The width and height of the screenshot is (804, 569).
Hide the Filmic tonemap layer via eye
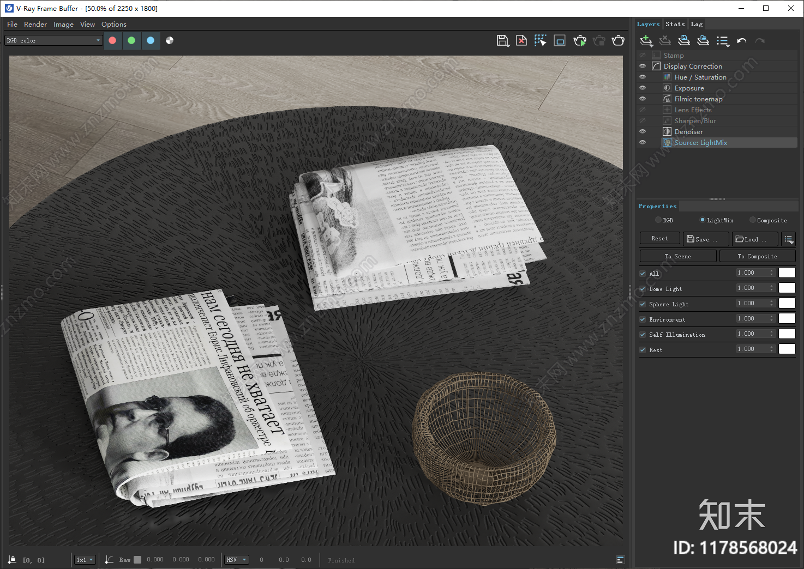click(643, 99)
